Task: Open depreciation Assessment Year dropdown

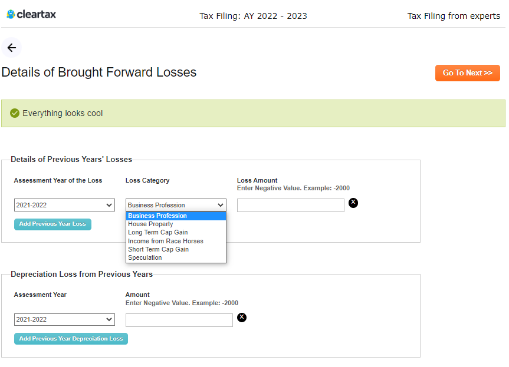Action: coord(64,319)
